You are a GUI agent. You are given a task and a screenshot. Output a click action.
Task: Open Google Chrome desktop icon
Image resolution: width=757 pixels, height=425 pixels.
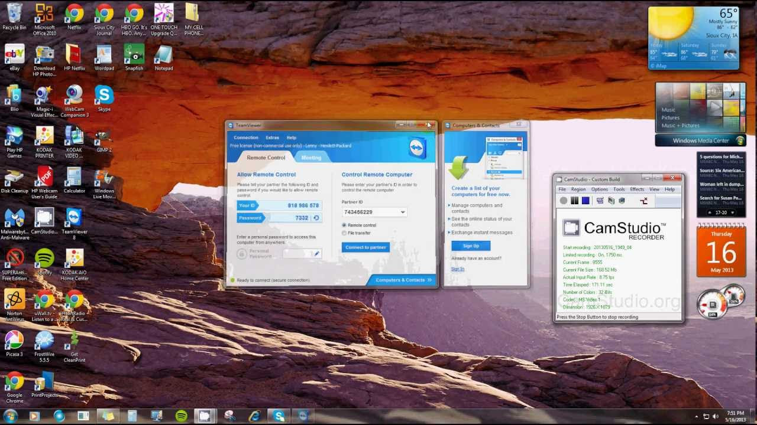[x=14, y=388]
